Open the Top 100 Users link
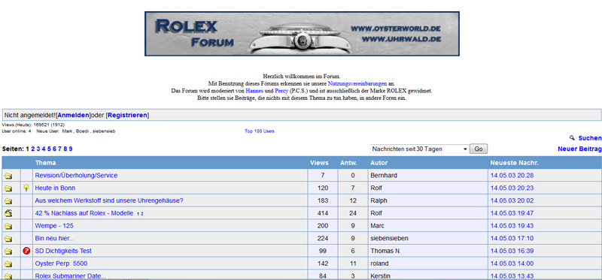Image resolution: width=602 pixels, height=280 pixels. [x=260, y=131]
